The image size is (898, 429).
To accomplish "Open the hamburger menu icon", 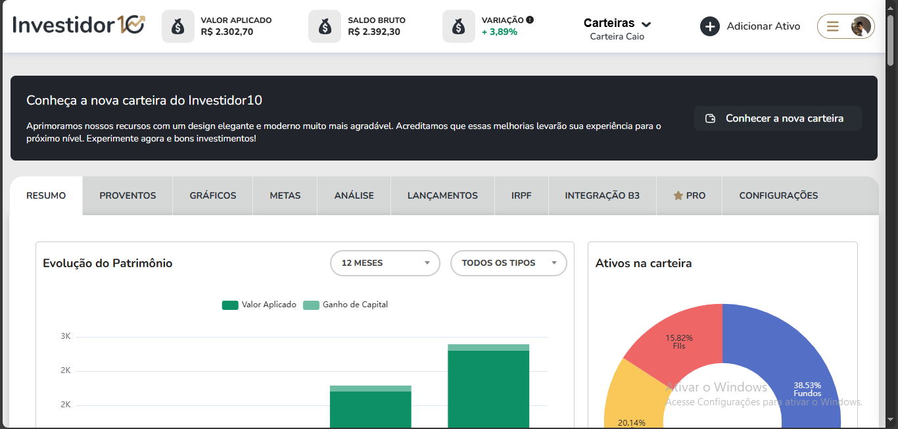I will coord(833,26).
